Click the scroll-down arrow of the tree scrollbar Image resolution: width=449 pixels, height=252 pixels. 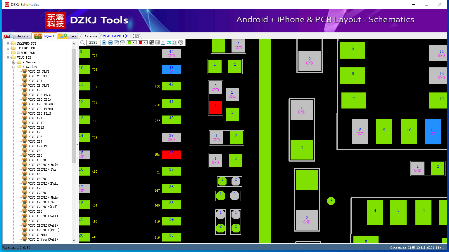coord(74,240)
